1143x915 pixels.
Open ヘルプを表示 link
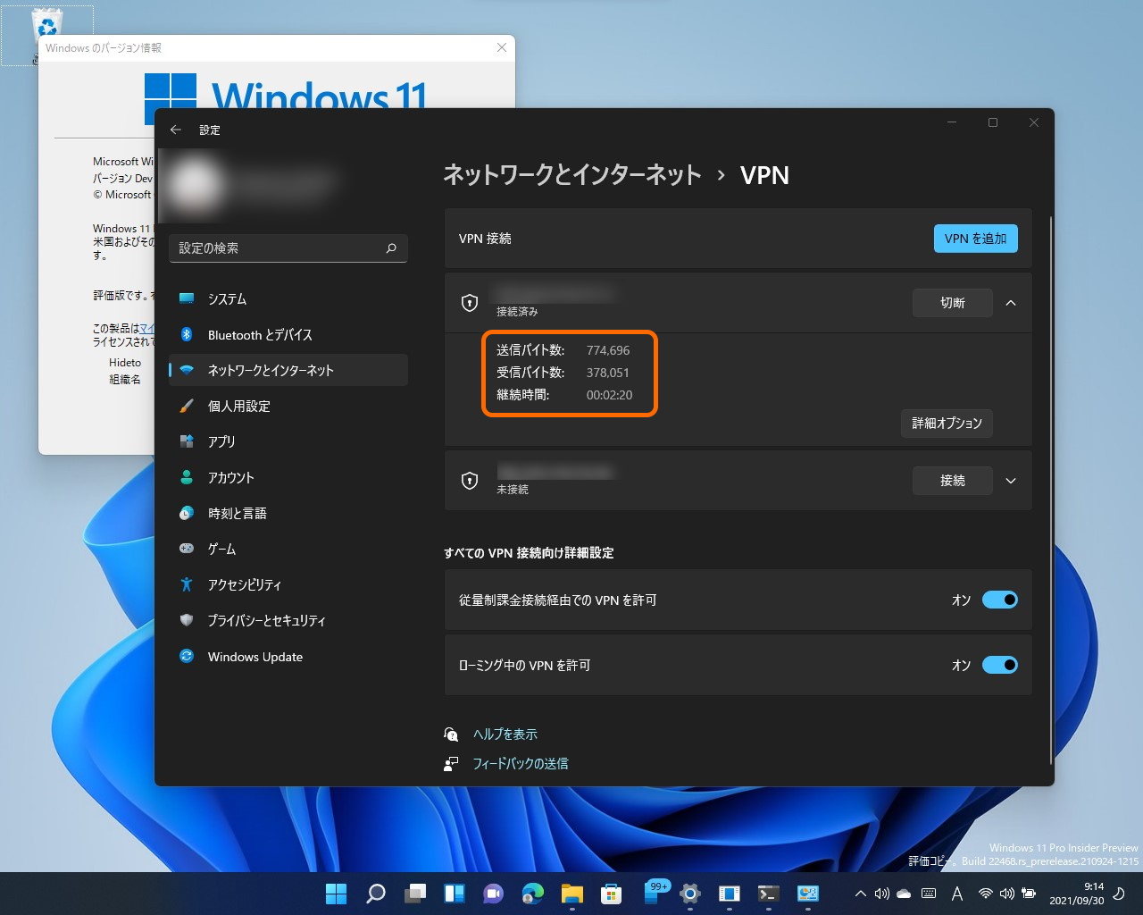pos(505,734)
